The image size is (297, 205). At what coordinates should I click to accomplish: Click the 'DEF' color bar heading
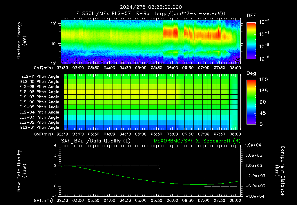point(251,16)
